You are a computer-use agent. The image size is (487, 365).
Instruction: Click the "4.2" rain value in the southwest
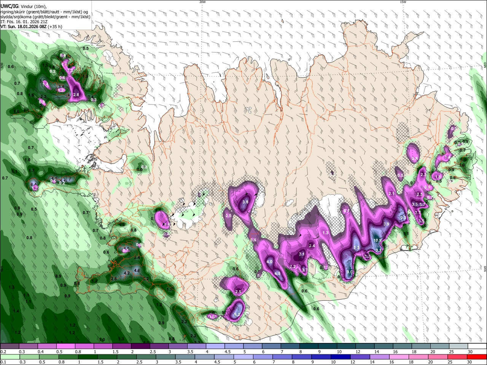127,273
